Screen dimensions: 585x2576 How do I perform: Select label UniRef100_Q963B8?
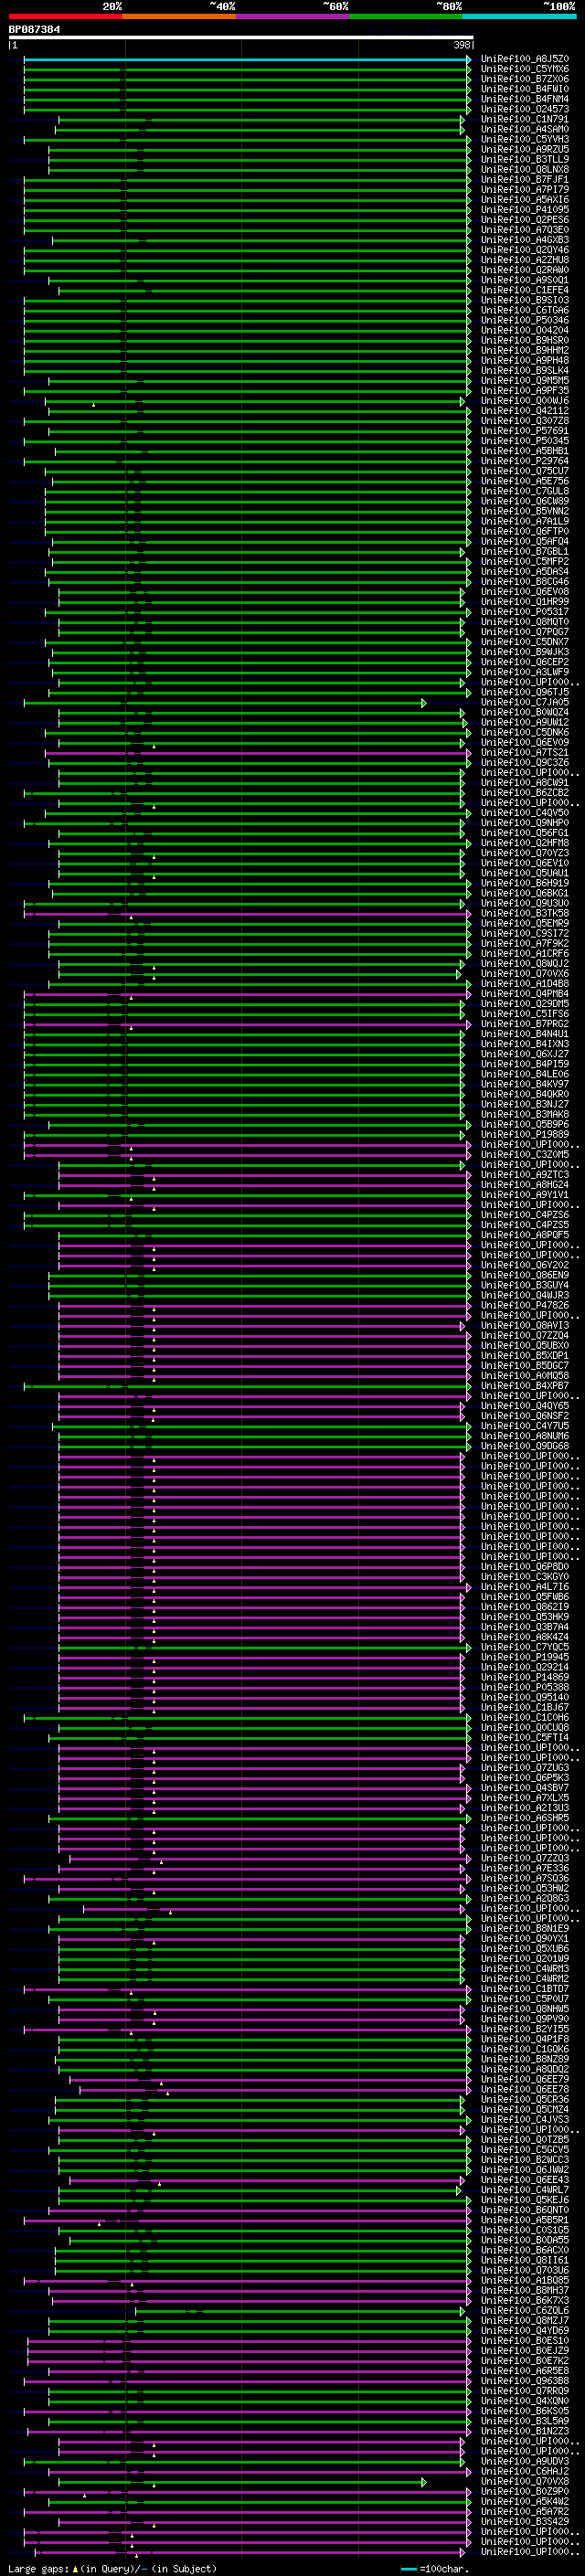click(525, 2380)
